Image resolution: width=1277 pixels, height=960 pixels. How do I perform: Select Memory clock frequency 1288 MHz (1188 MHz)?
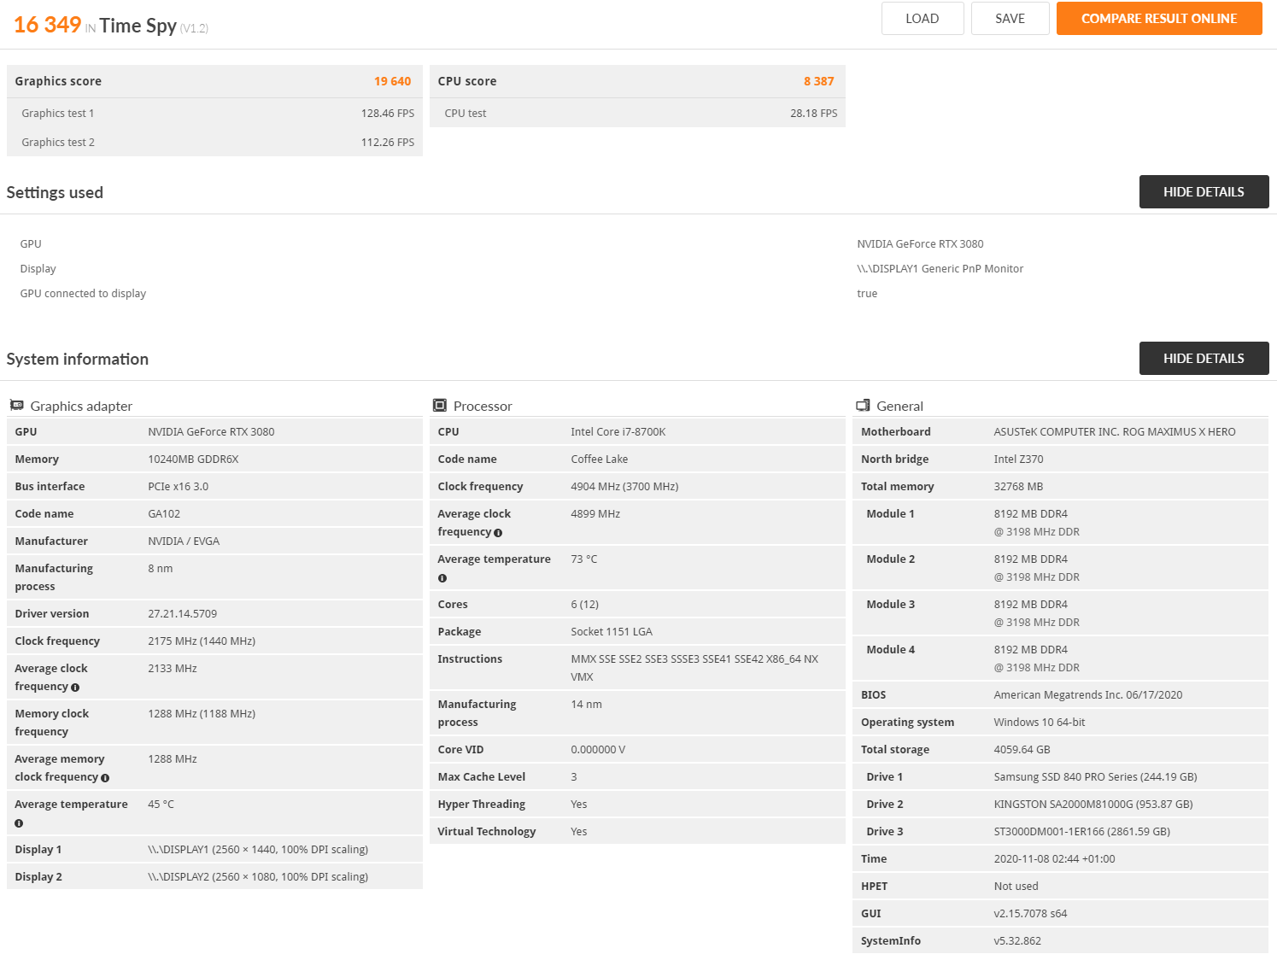pyautogui.click(x=202, y=713)
